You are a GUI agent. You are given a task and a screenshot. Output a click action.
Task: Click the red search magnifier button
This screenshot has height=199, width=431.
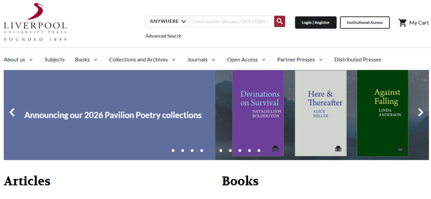(279, 21)
